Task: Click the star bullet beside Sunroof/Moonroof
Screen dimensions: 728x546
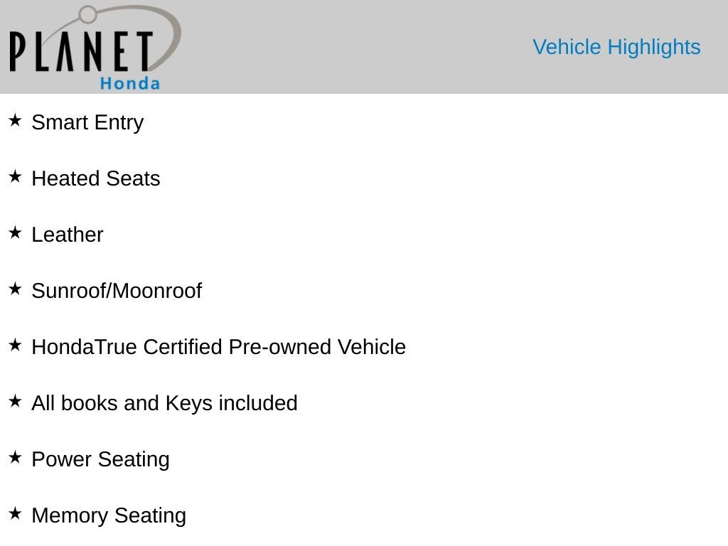Action: (x=15, y=289)
